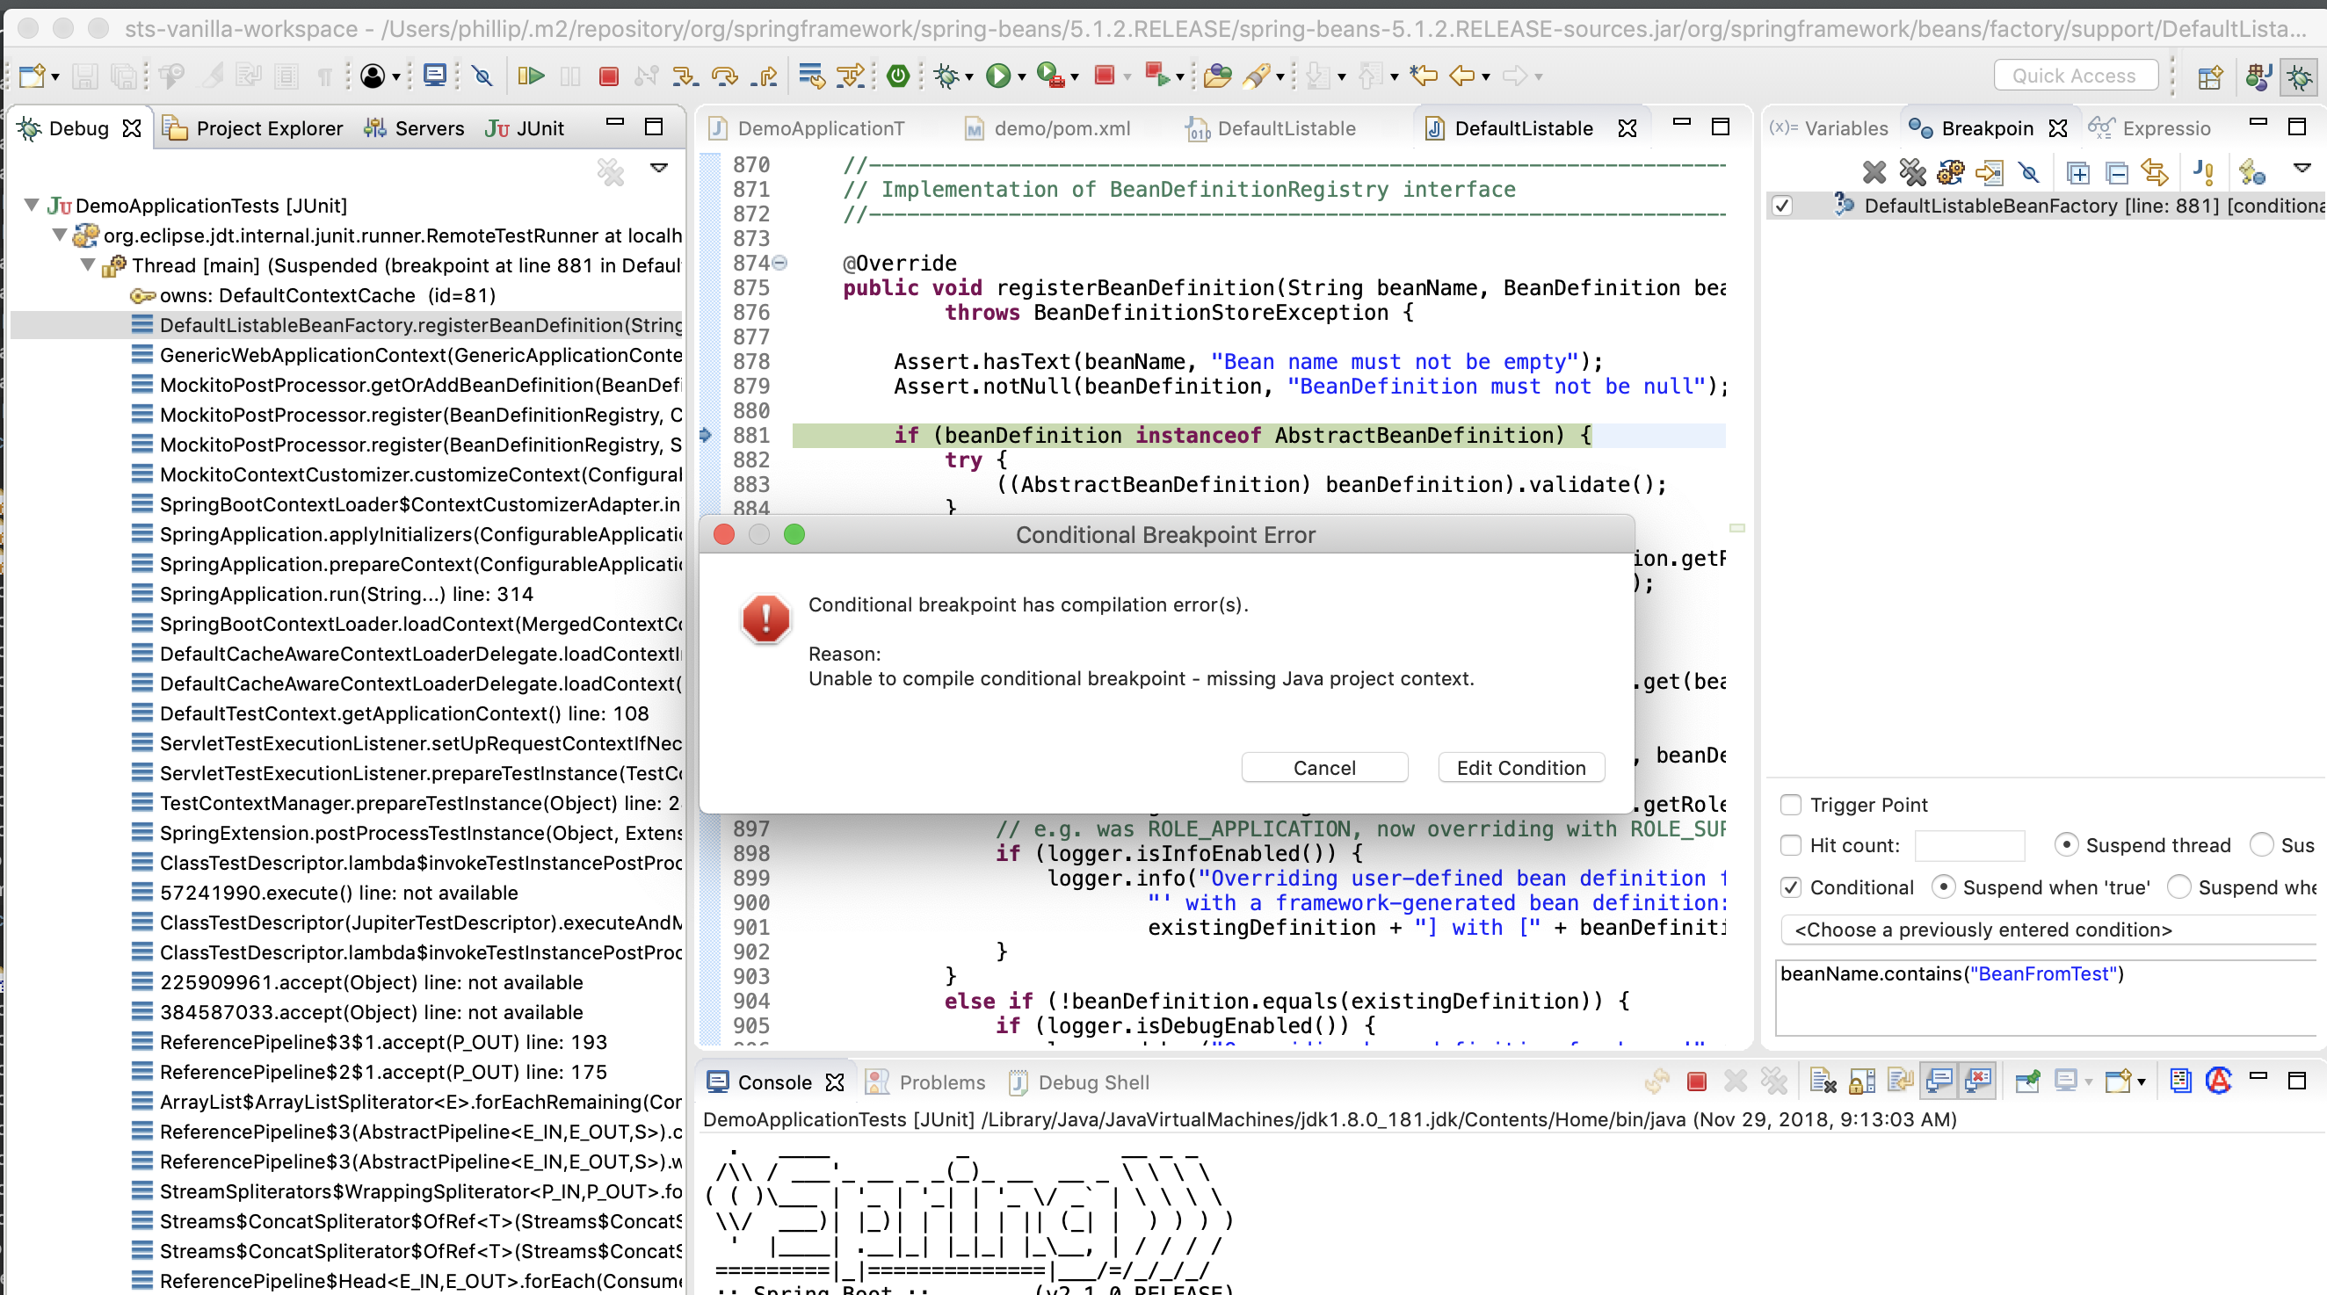Click the New wizard icon in toolbar
Viewport: 2327px width, 1295px height.
[x=32, y=76]
